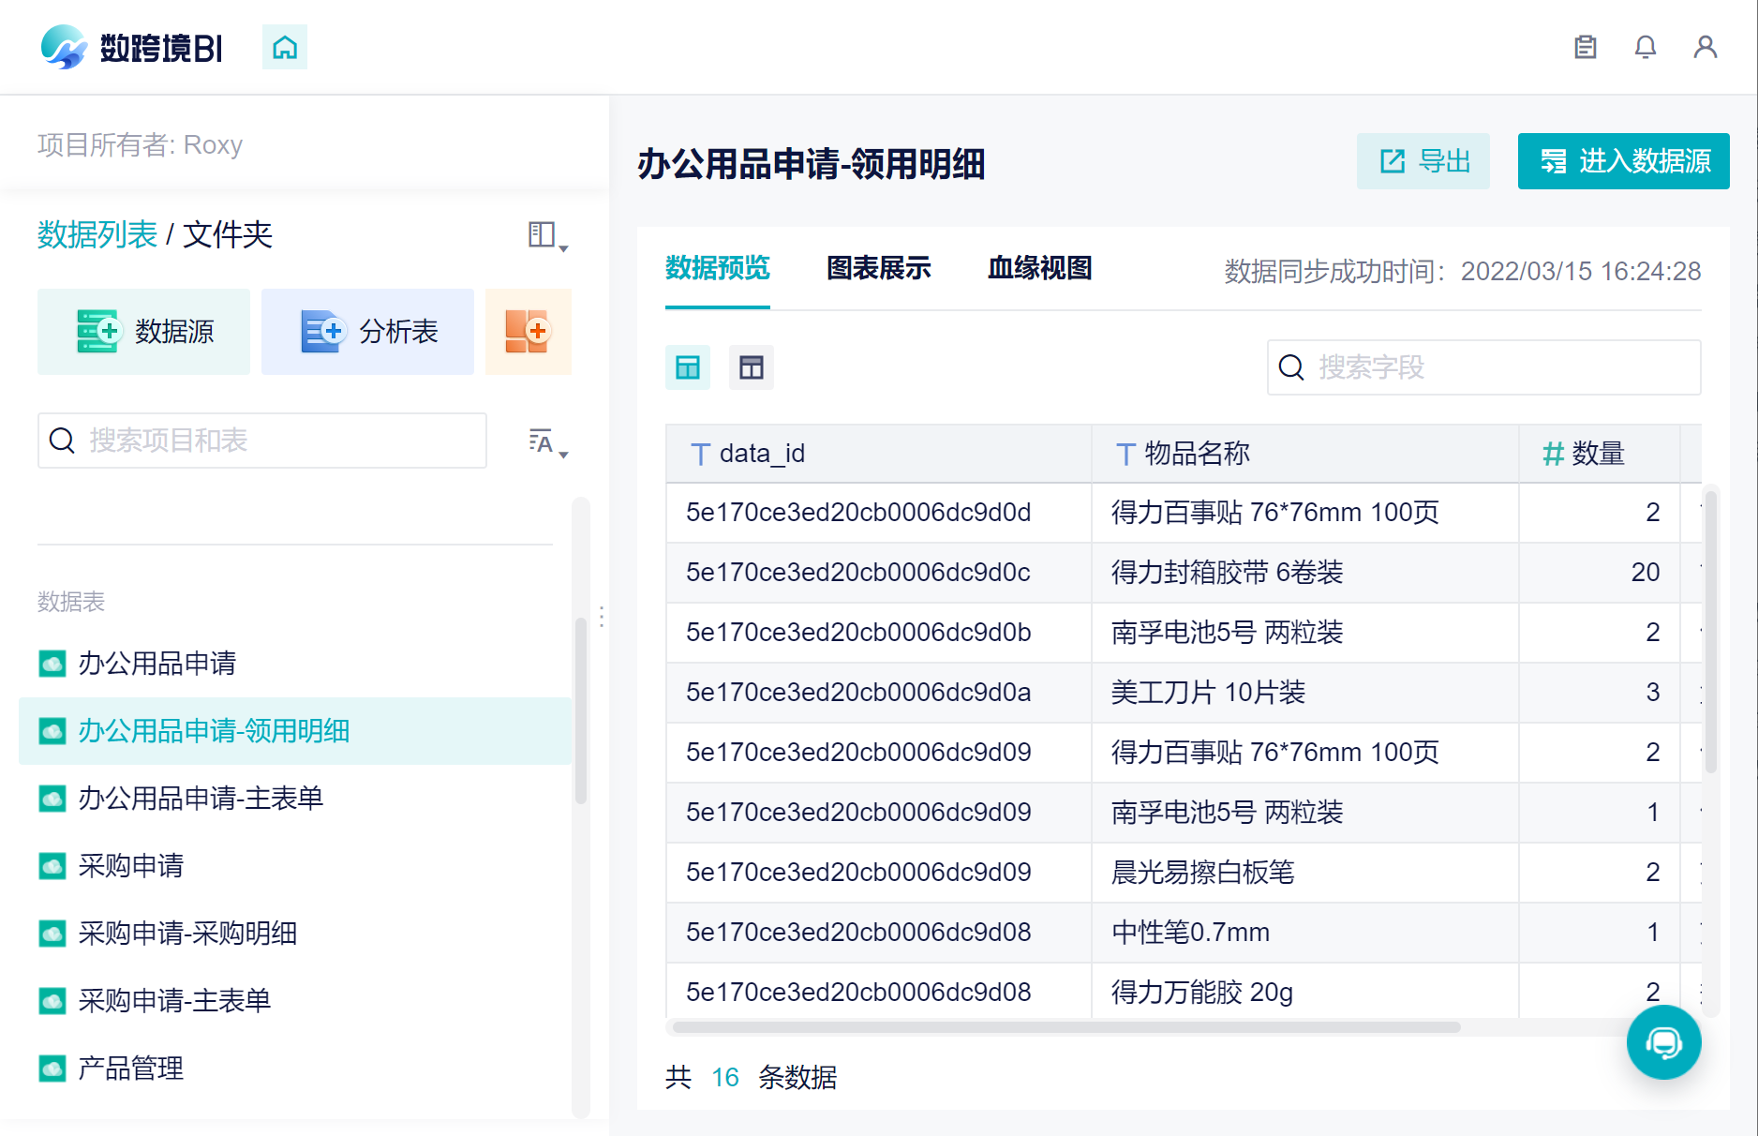Switch to the second table layout mode
This screenshot has width=1758, height=1136.
pos(752,367)
